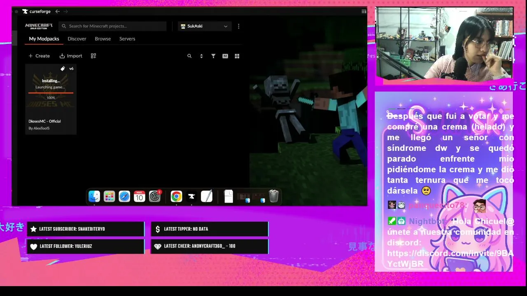
Task: Click the Latest Follower: YULERIUZ panel
Action: (x=86, y=246)
